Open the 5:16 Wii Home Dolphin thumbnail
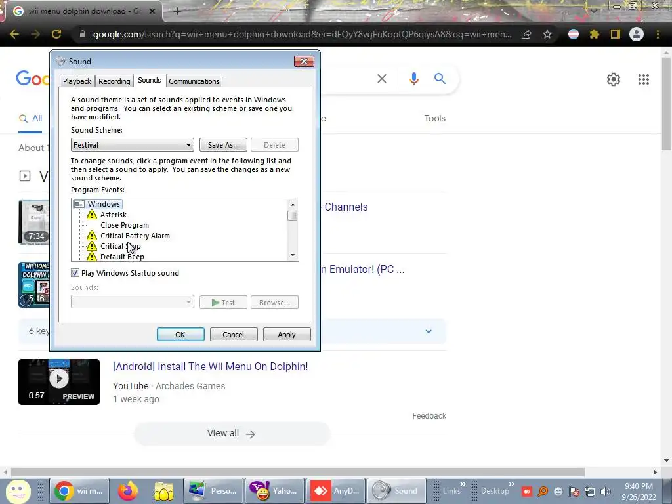The image size is (672, 504). pyautogui.click(x=34, y=285)
